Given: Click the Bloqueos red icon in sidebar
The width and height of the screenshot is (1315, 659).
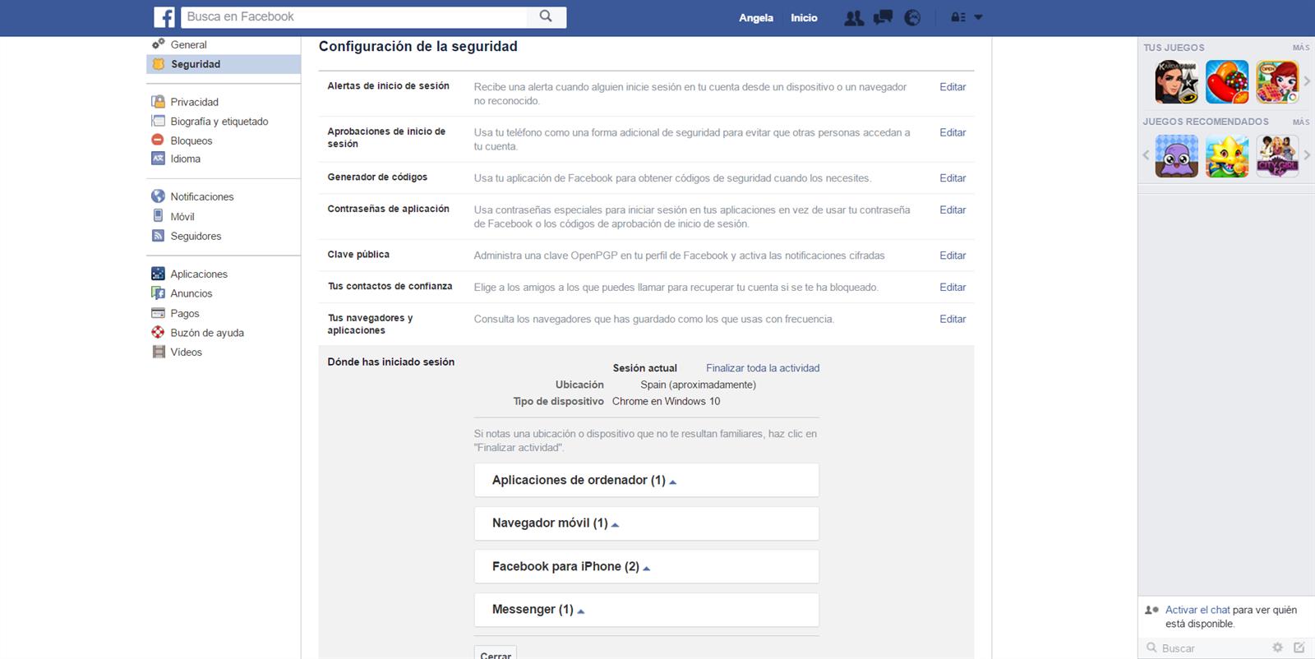Looking at the screenshot, I should pyautogui.click(x=158, y=140).
